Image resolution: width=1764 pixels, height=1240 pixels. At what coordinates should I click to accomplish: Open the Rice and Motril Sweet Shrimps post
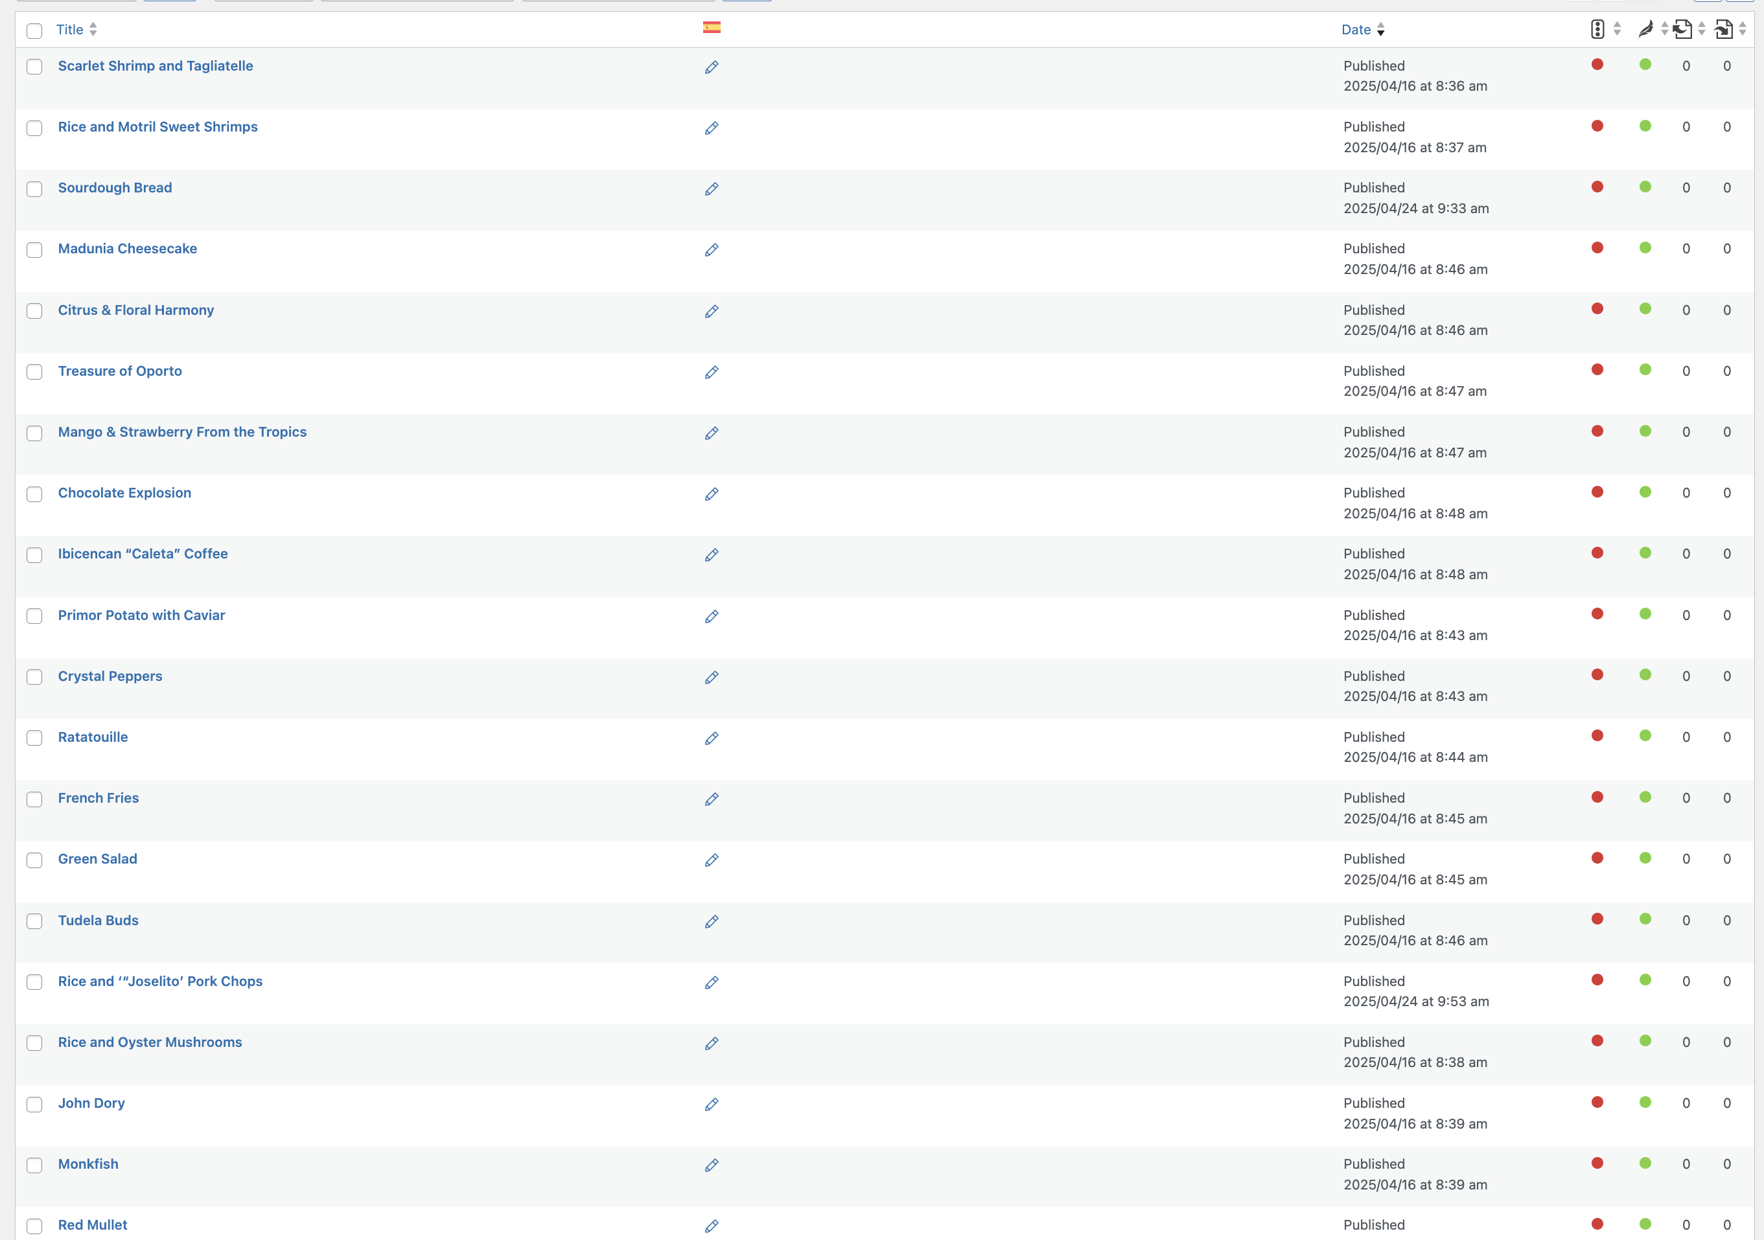(x=157, y=127)
